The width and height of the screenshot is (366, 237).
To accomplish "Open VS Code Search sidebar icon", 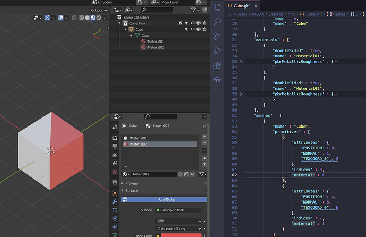I will [217, 22].
